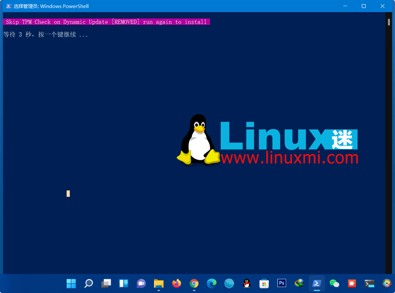Minimize the PowerShell window
The width and height of the screenshot is (395, 293).
[345, 6]
